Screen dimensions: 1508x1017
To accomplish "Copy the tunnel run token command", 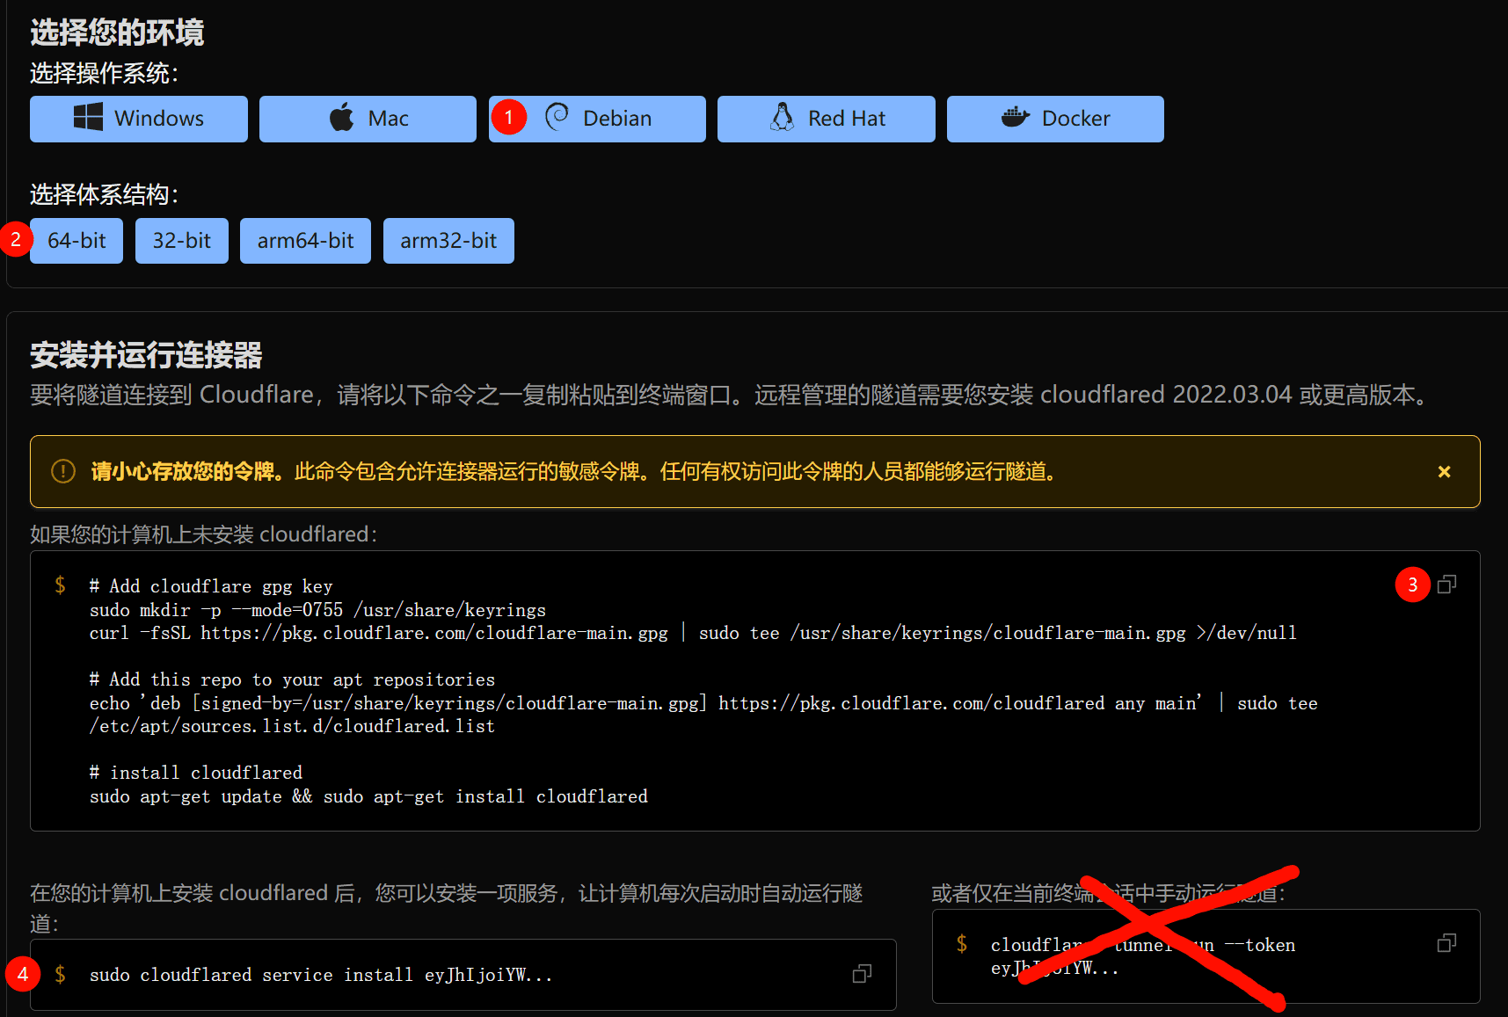I will pyautogui.click(x=1446, y=943).
